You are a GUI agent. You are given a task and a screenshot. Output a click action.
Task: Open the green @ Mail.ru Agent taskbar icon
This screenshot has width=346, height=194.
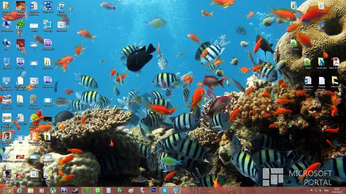[97, 190]
